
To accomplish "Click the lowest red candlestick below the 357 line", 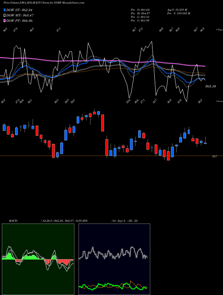I will pyautogui.click(x=169, y=156).
